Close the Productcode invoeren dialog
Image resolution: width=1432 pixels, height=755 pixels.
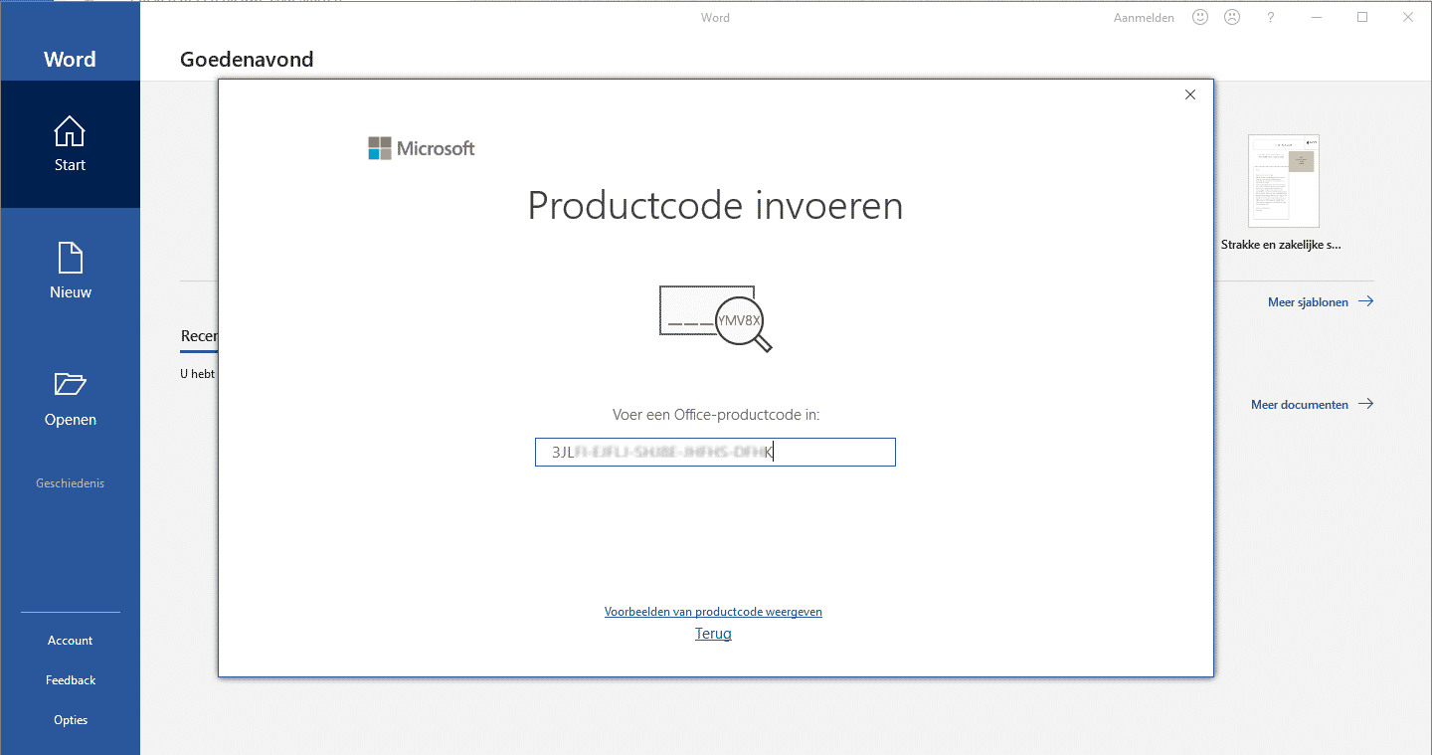click(x=1190, y=94)
